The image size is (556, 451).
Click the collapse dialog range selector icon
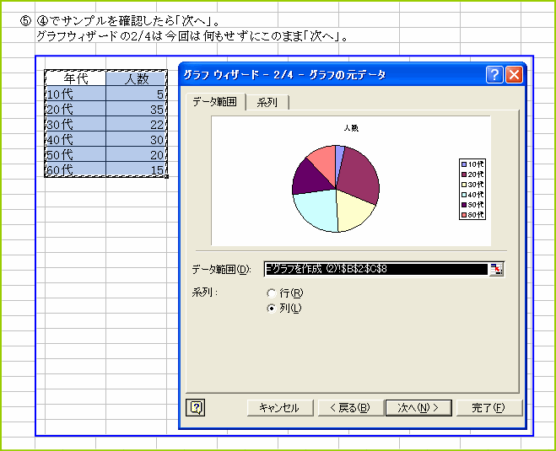tap(496, 269)
